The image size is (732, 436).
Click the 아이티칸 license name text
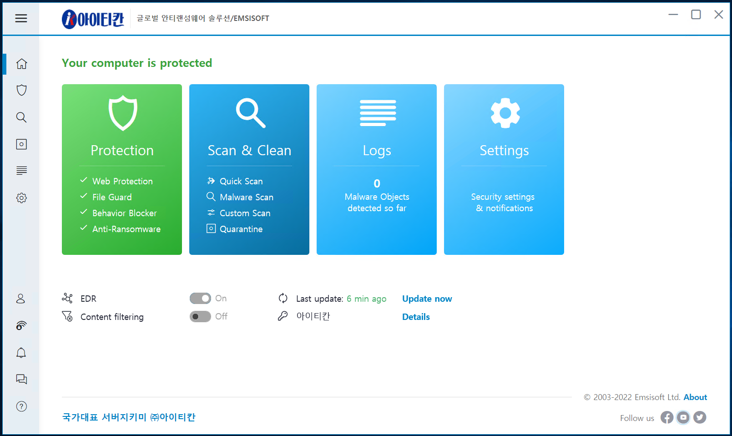(x=313, y=316)
